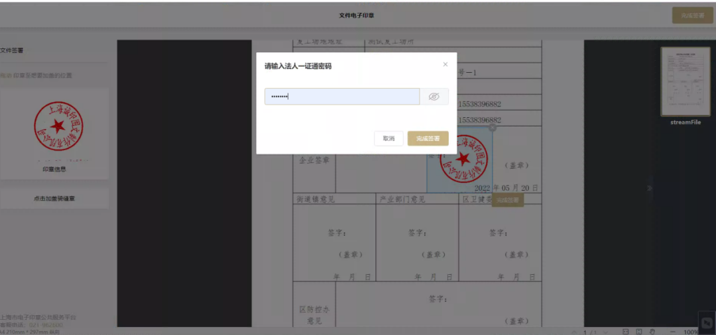Zoom out using the minus icon
Image resolution: width=716 pixels, height=335 pixels.
coord(672,331)
